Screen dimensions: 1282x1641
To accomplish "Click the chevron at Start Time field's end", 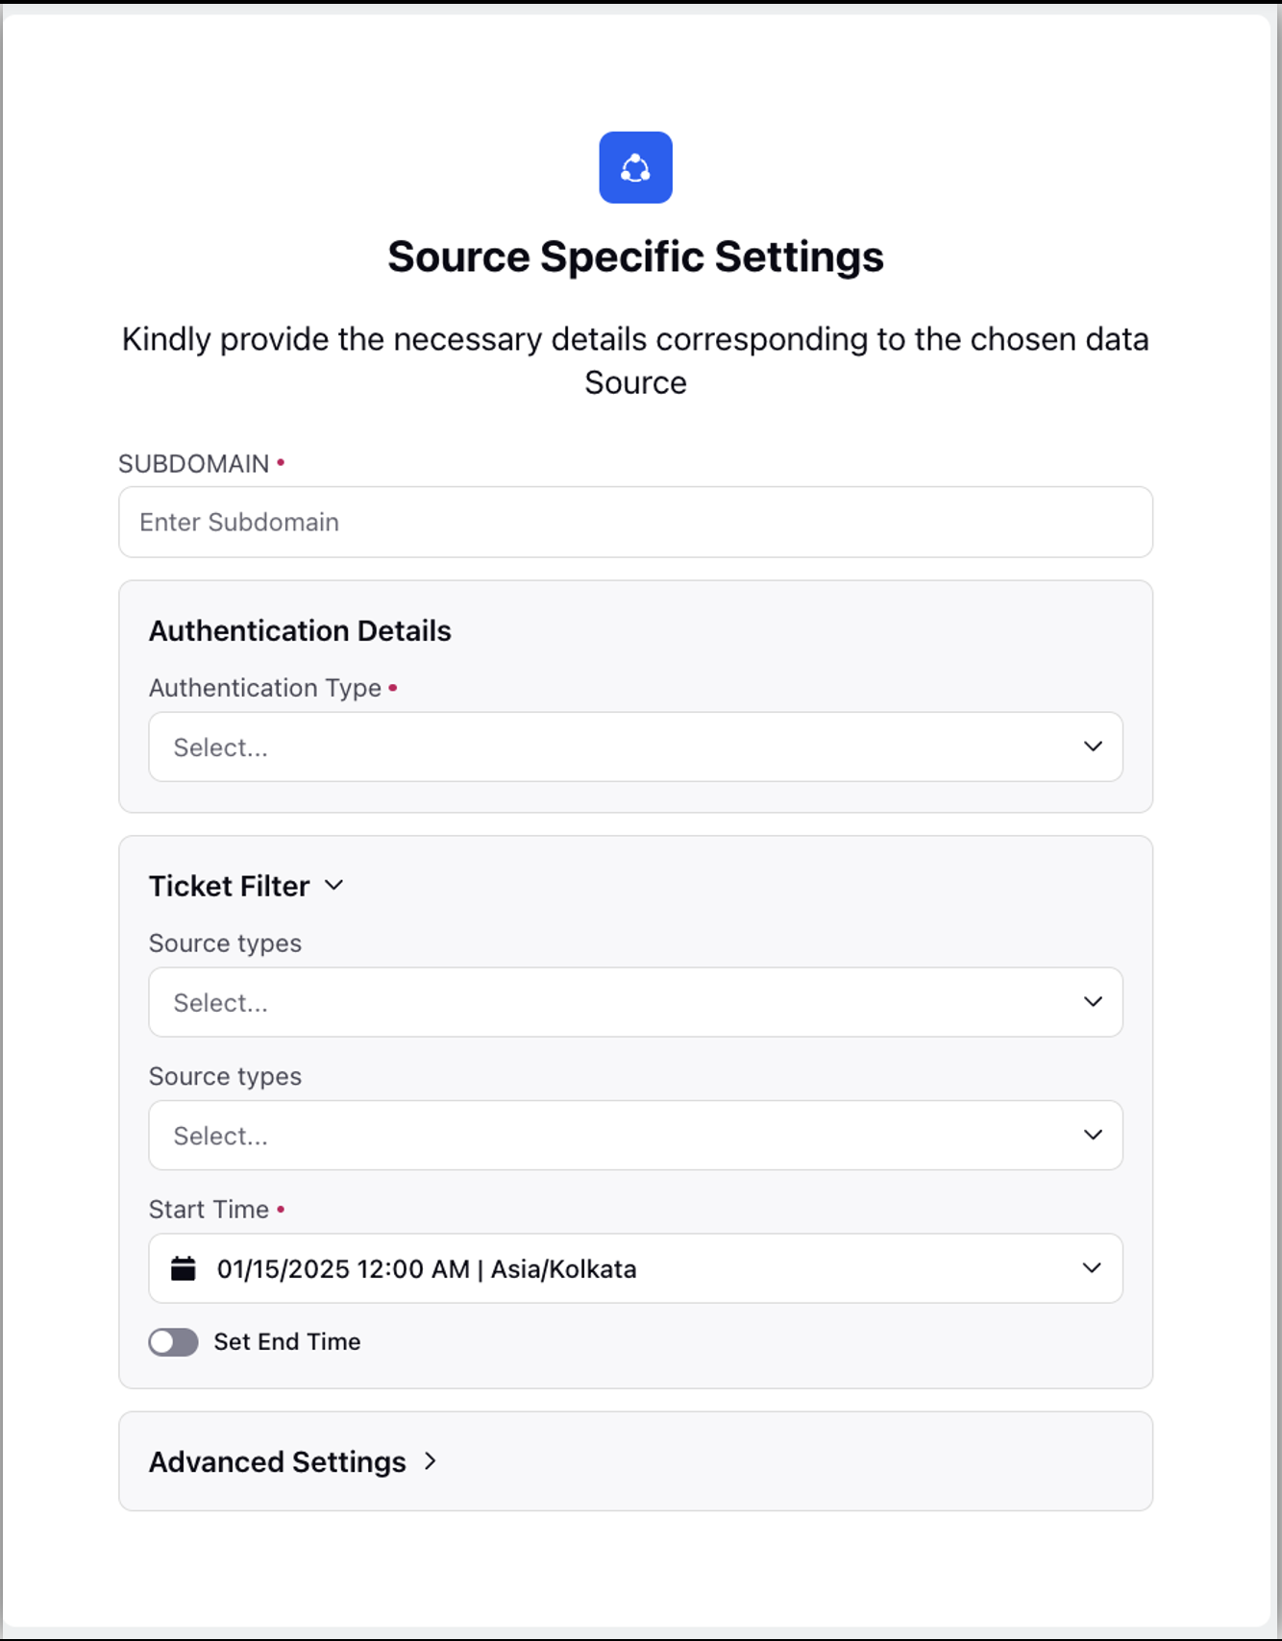I will (x=1092, y=1268).
